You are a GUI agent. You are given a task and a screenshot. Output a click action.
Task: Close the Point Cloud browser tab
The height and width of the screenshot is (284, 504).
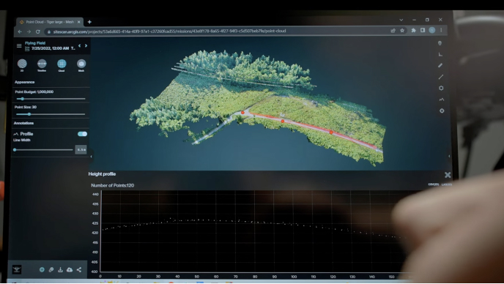(79, 22)
